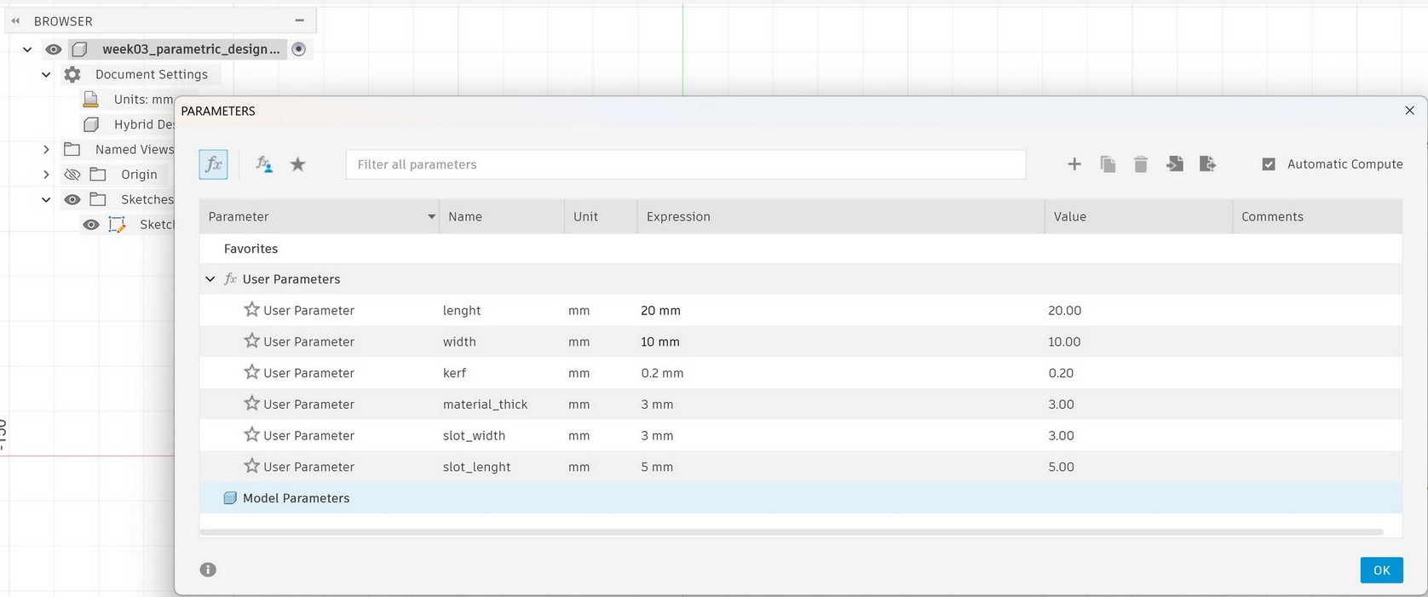Click horizontal scrollbar in parameters table
Image resolution: width=1428 pixels, height=597 pixels.
point(792,532)
